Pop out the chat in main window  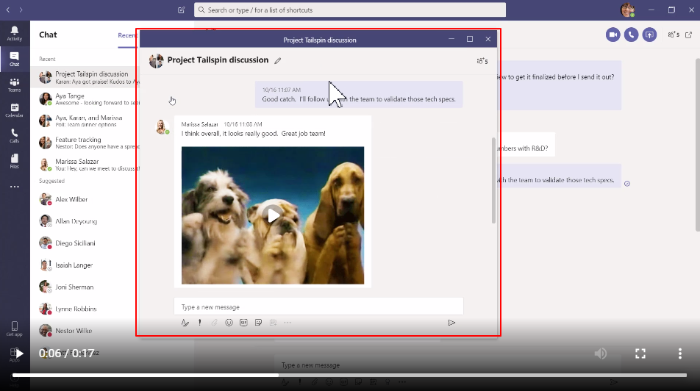[688, 35]
